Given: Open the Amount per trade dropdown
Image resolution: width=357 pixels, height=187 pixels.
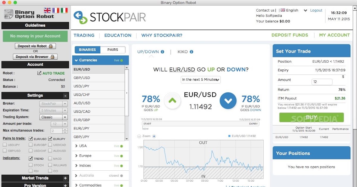Looking at the screenshot, I should click(59, 124).
